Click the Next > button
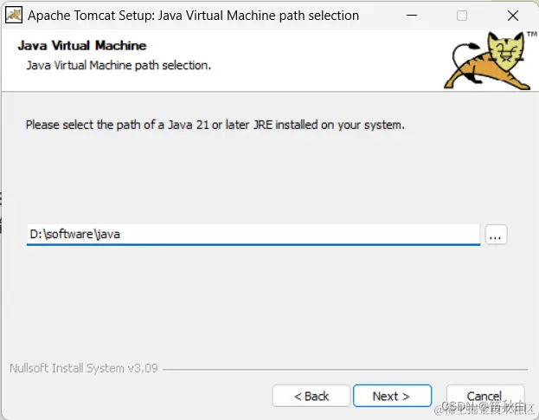This screenshot has height=420, width=539. [392, 396]
